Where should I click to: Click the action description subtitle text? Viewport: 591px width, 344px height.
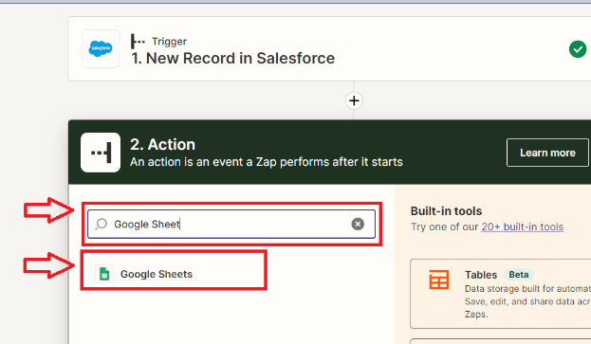[x=267, y=162]
